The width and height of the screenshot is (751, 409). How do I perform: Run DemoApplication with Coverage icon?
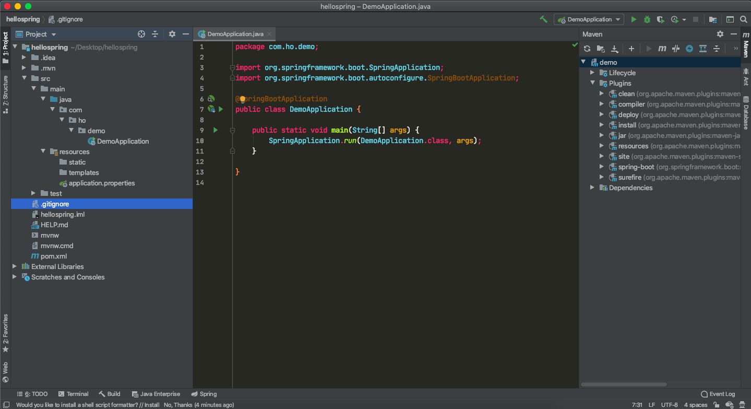tap(660, 19)
